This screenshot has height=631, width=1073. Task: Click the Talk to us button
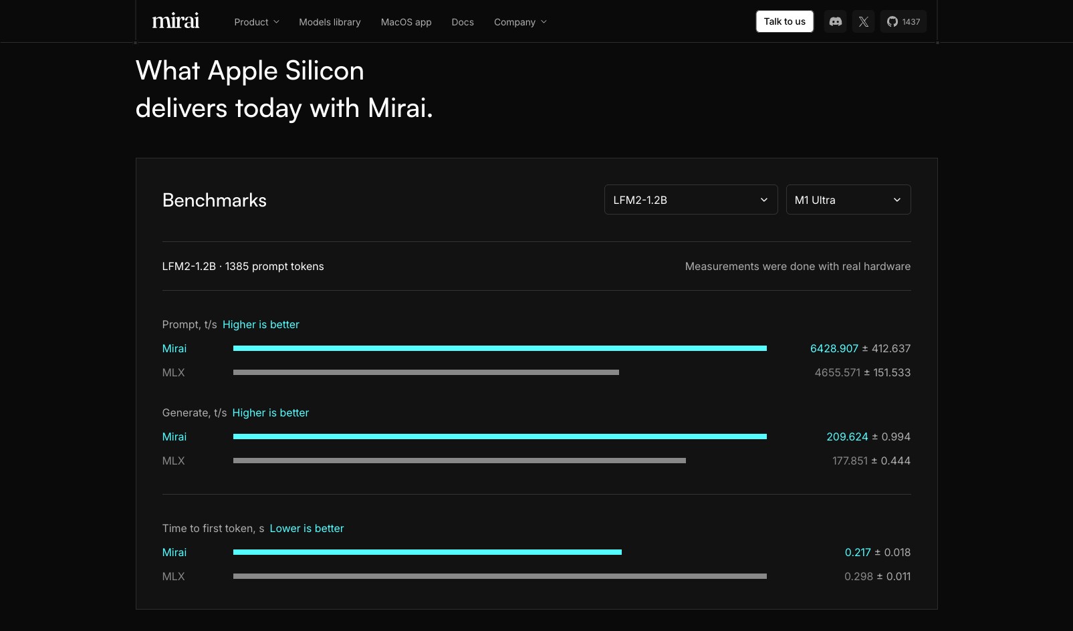[784, 21]
